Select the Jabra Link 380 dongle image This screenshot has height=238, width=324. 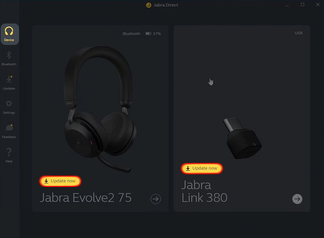tap(242, 138)
